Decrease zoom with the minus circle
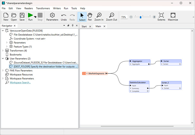This screenshot has width=195, height=135. click(x=131, y=17)
